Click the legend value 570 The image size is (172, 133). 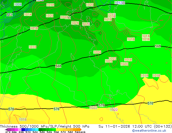tap(63, 132)
